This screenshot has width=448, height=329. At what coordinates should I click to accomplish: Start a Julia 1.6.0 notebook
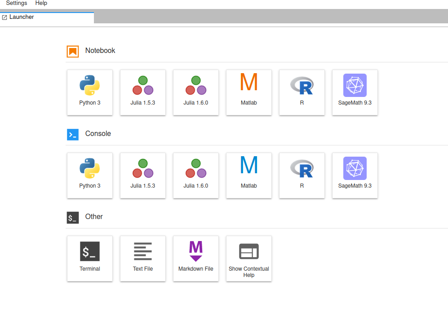[195, 92]
